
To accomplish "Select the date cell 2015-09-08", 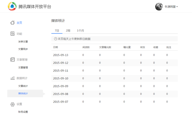I will pyautogui.click(x=60, y=94).
